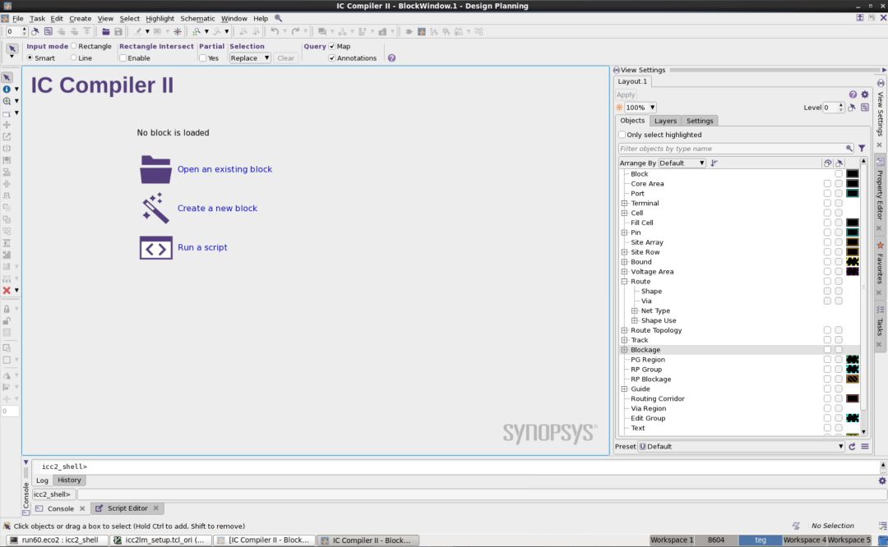Screen dimensions: 888x547
Task: Click the code brackets run script icon
Action: (x=155, y=248)
